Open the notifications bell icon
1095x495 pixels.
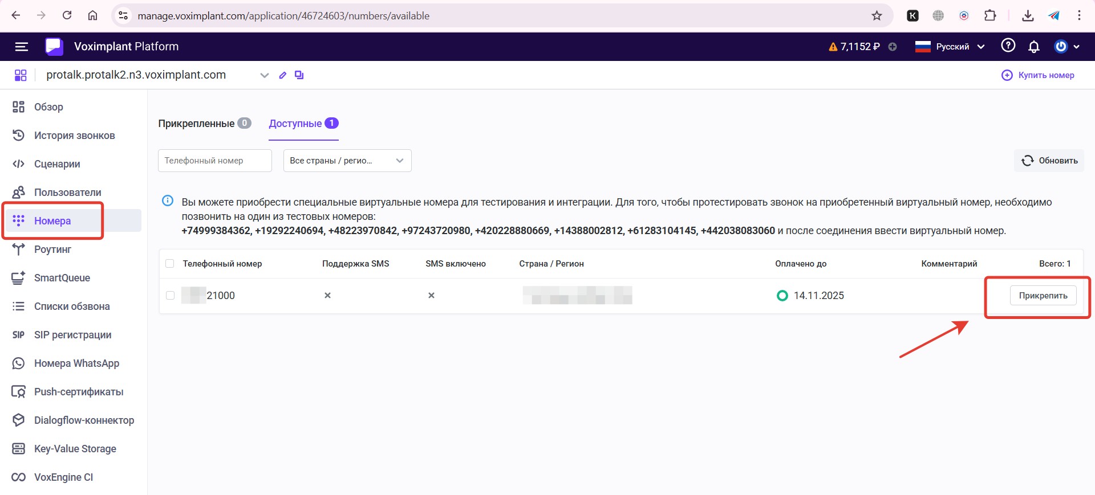click(x=1033, y=47)
